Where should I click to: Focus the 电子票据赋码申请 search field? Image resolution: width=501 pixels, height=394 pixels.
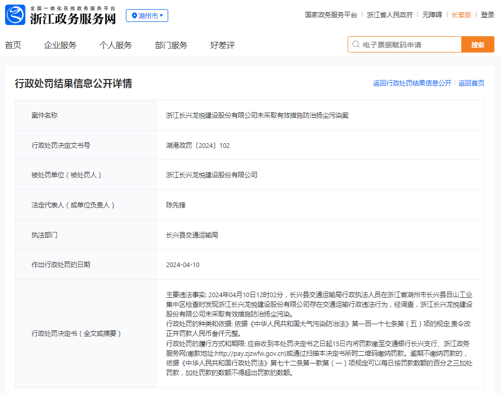(x=405, y=44)
